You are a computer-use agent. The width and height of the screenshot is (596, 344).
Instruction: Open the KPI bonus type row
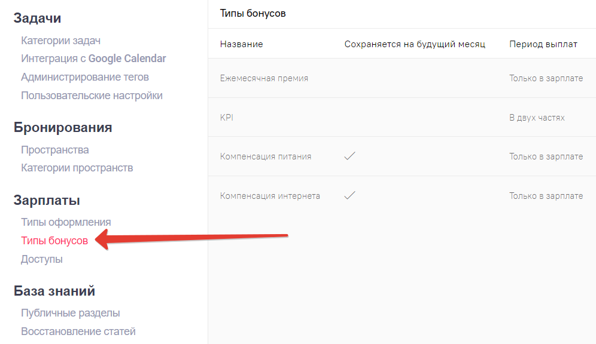(227, 118)
